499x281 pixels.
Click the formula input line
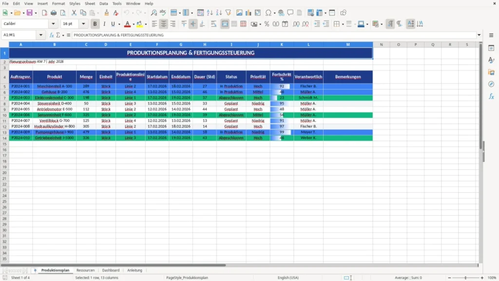(274, 35)
